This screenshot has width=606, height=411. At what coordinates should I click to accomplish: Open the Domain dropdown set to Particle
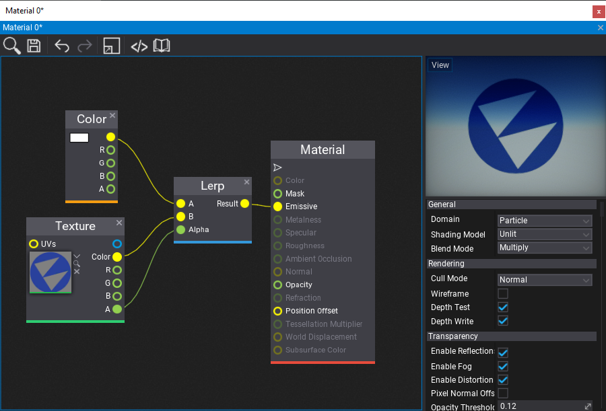(545, 221)
